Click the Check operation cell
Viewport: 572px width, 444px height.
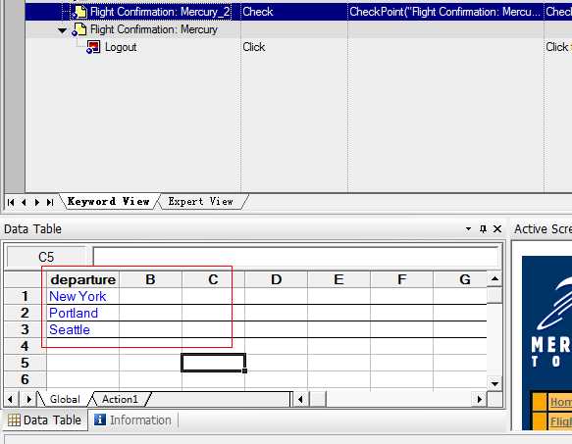(294, 12)
